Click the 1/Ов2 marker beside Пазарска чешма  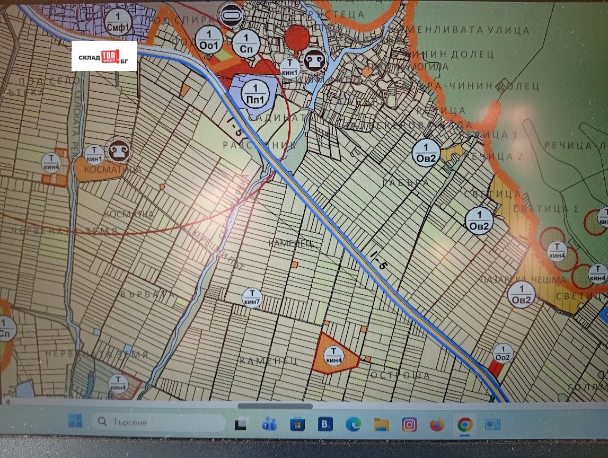pyautogui.click(x=521, y=295)
